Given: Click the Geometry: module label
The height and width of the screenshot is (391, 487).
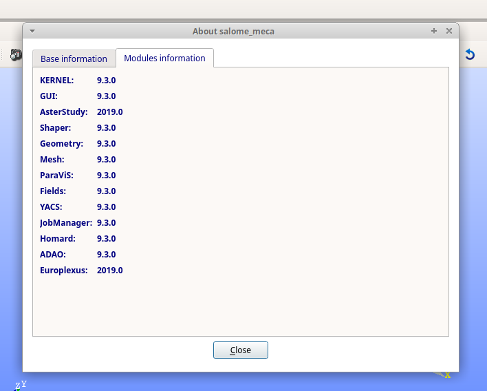Looking at the screenshot, I should pyautogui.click(x=61, y=144).
